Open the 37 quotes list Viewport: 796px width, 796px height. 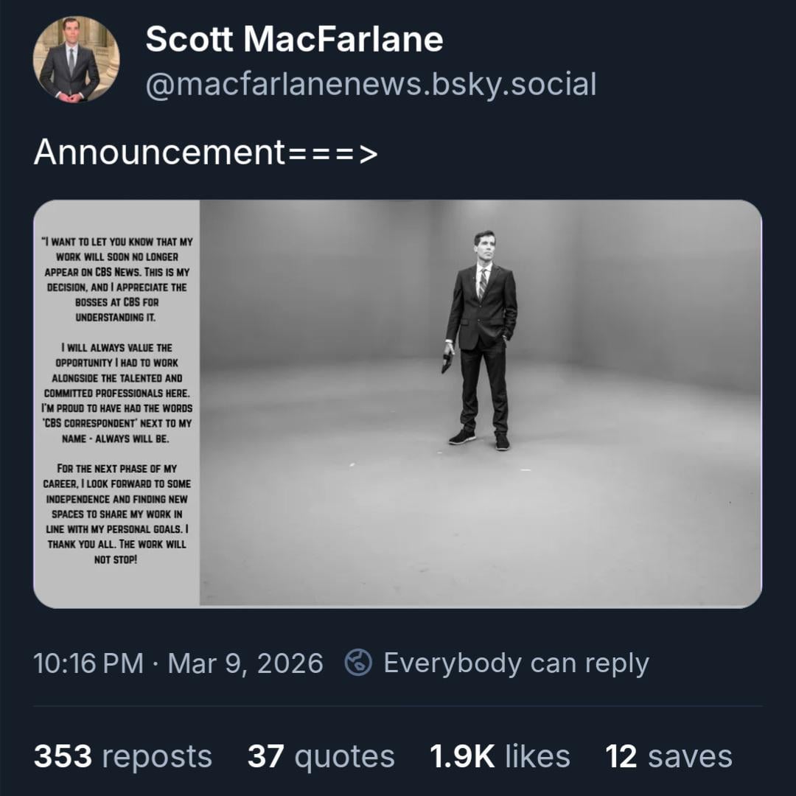321,756
